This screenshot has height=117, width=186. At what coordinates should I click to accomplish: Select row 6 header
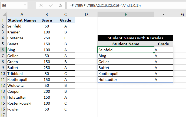coord(3,50)
